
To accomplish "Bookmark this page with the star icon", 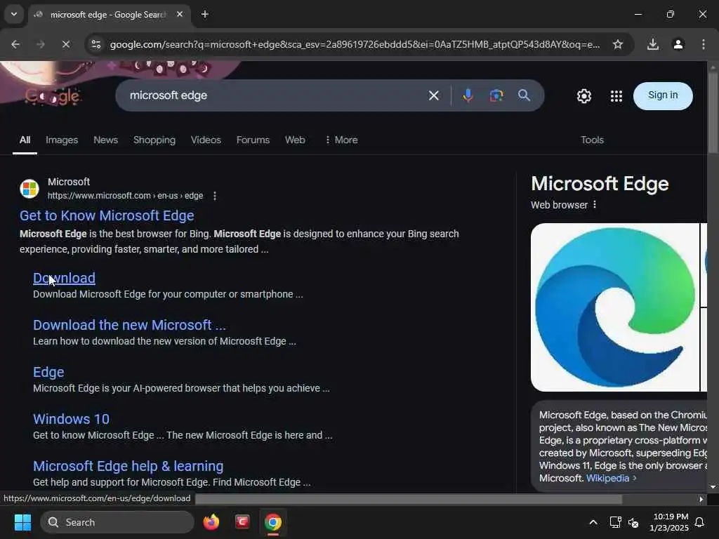I will 618,44.
